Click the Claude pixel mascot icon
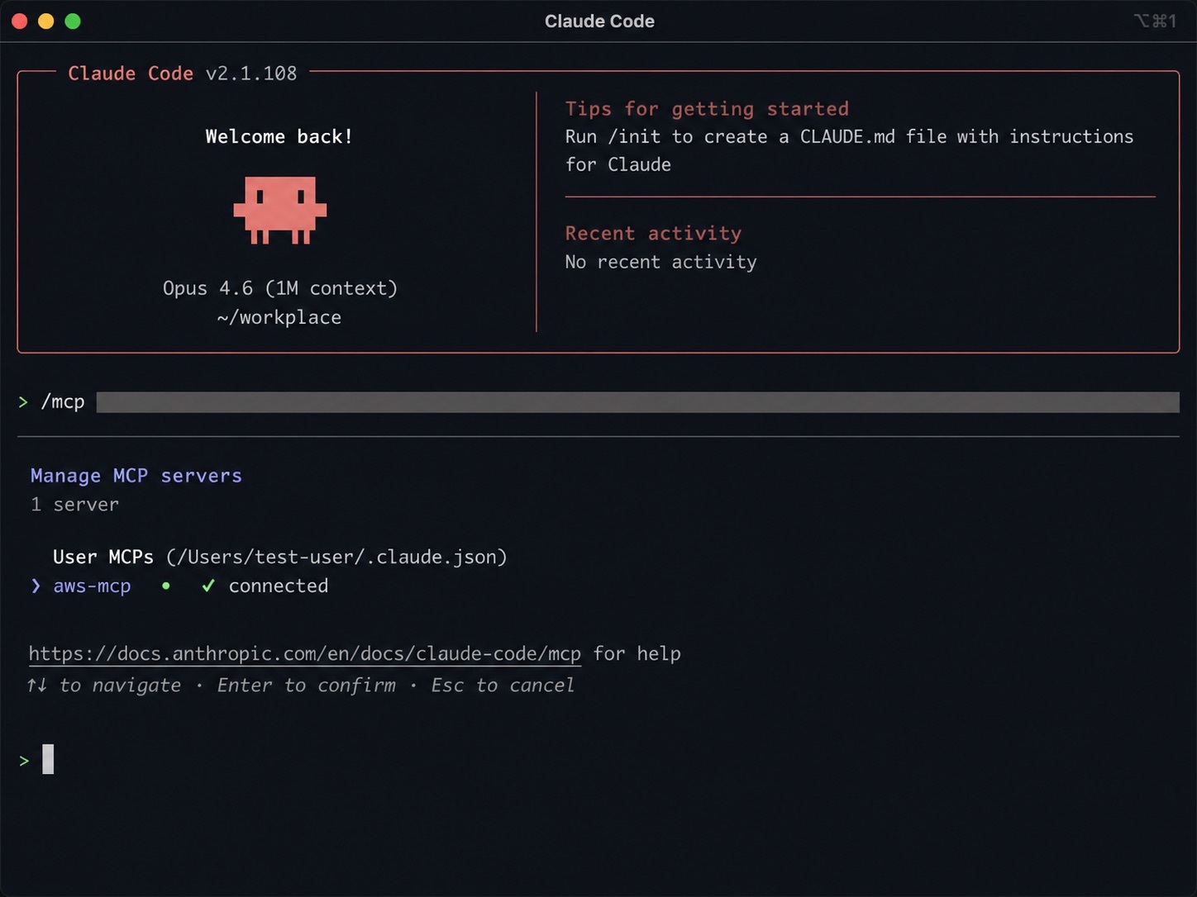The height and width of the screenshot is (897, 1197). 279,210
